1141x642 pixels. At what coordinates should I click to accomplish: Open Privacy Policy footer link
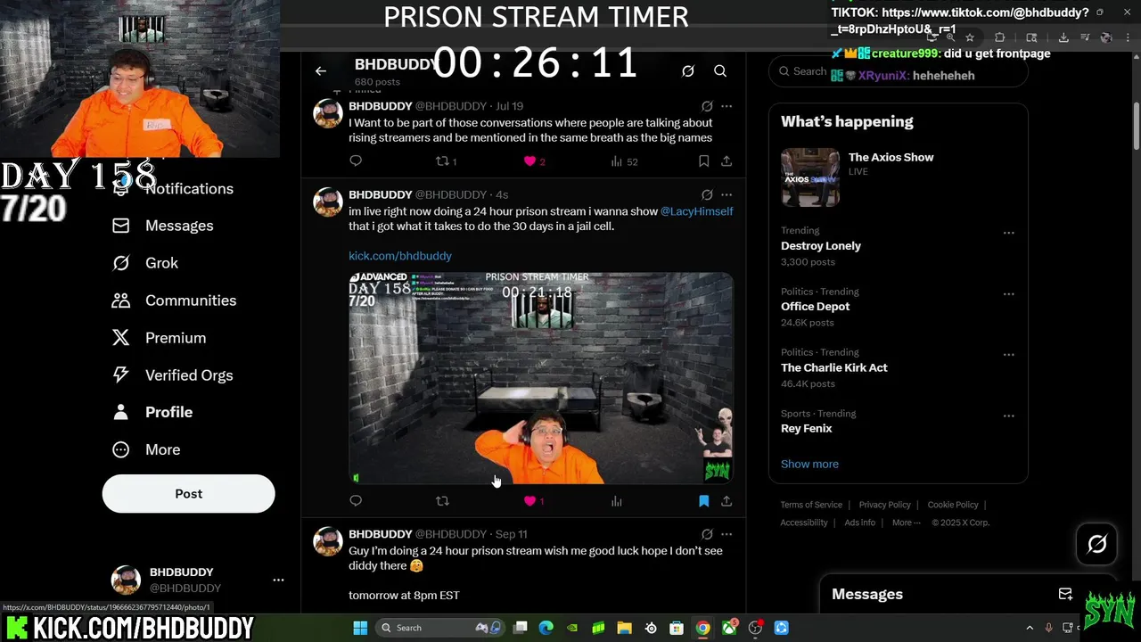coord(884,505)
